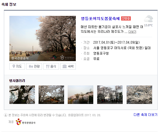The image size is (161, 132).
Task: Click the info icon beside the disclaimer text
Action: 6,115
